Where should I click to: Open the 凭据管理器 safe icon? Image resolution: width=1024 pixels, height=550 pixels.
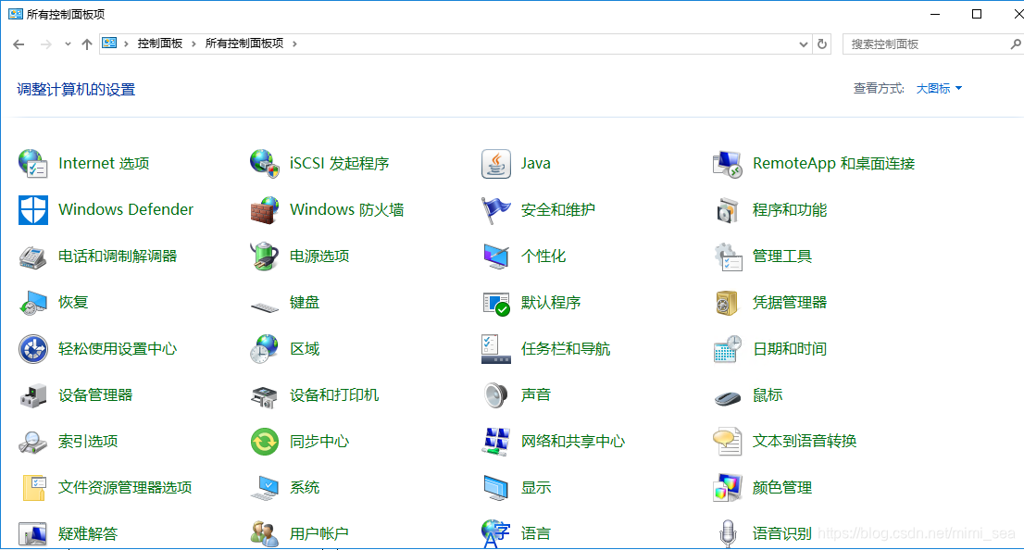[728, 303]
